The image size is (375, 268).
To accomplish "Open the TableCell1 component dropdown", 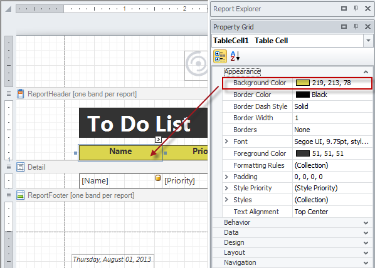I will click(368, 40).
